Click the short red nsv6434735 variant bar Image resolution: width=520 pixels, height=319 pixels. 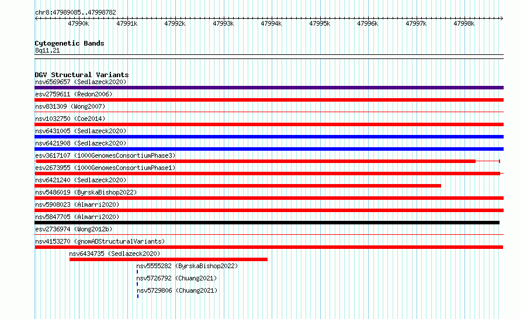tap(168, 259)
